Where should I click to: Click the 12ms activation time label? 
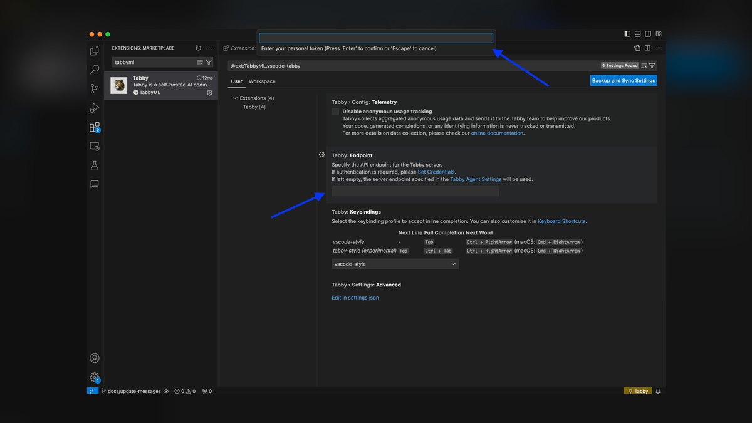[205, 78]
